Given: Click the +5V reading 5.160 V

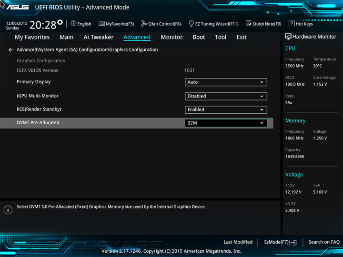Looking at the screenshot, I should click(x=320, y=192).
